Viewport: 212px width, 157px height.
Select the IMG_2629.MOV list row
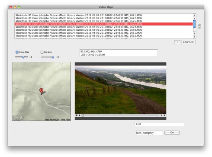tap(104, 27)
